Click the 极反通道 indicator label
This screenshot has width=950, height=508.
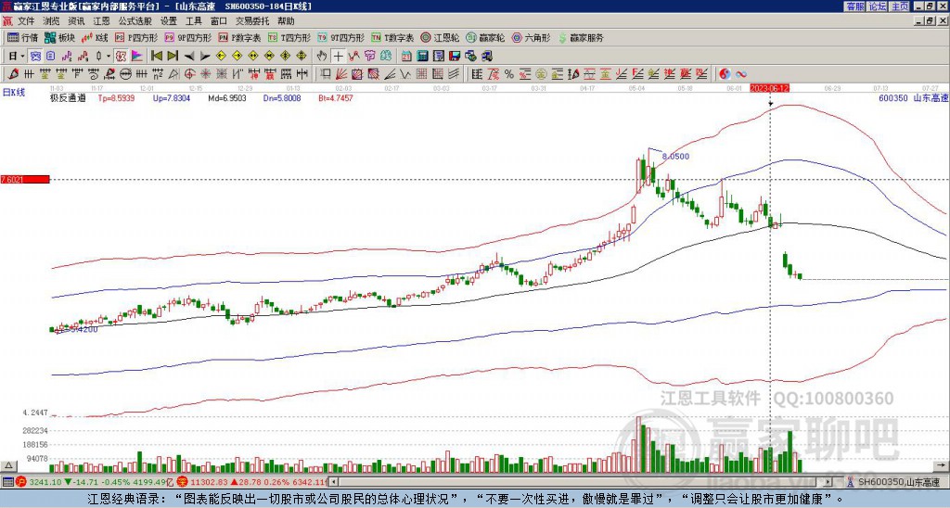click(67, 97)
